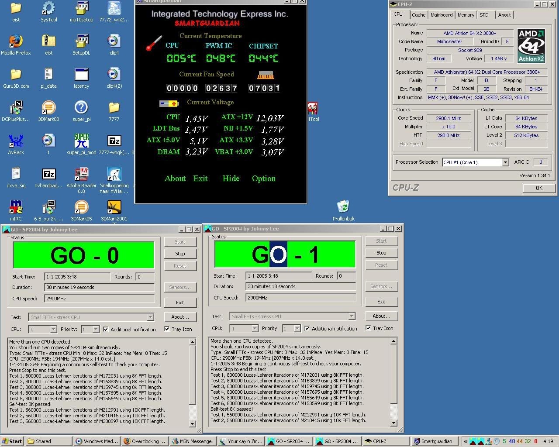Launch the 3DMark03 desktop shortcut
Image resolution: width=559 pixels, height=447 pixels.
click(48, 111)
